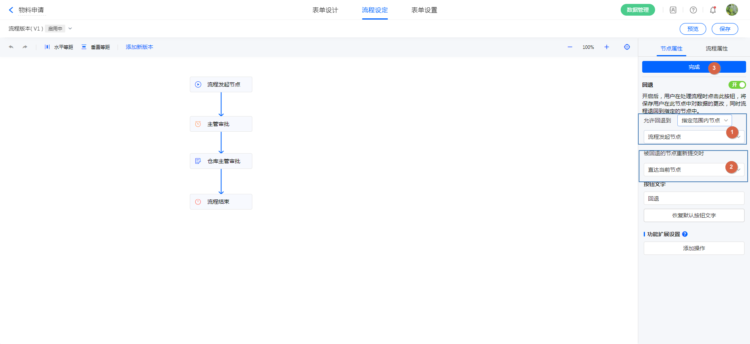The height and width of the screenshot is (344, 750).
Task: Click the zoom out minus icon
Action: click(x=570, y=47)
